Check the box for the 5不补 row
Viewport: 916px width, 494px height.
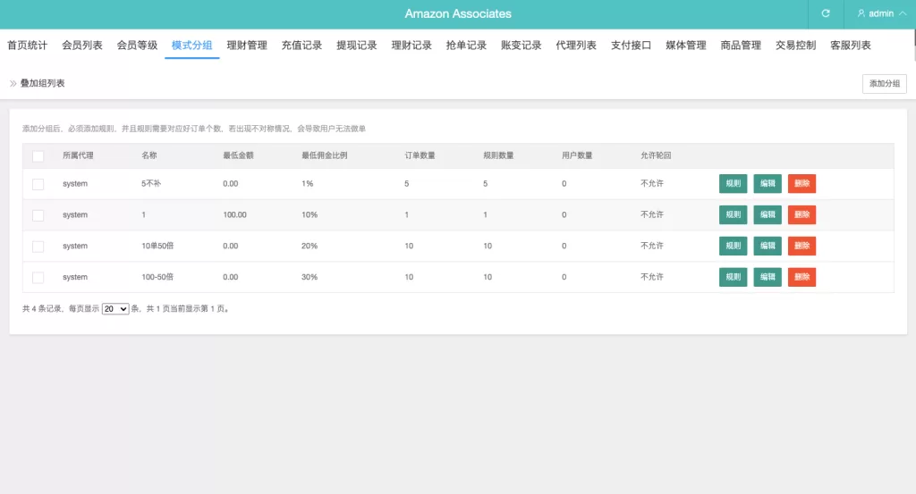(x=38, y=184)
